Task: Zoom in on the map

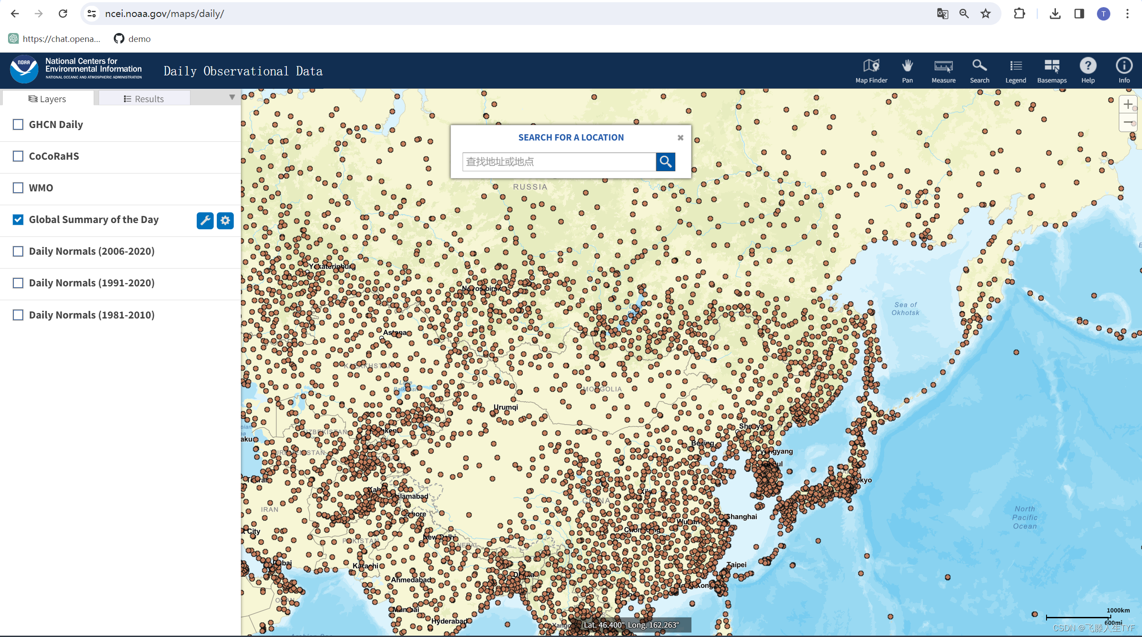Action: pos(1128,105)
